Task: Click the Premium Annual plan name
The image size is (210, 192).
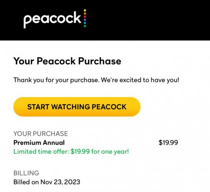Action: click(x=39, y=143)
